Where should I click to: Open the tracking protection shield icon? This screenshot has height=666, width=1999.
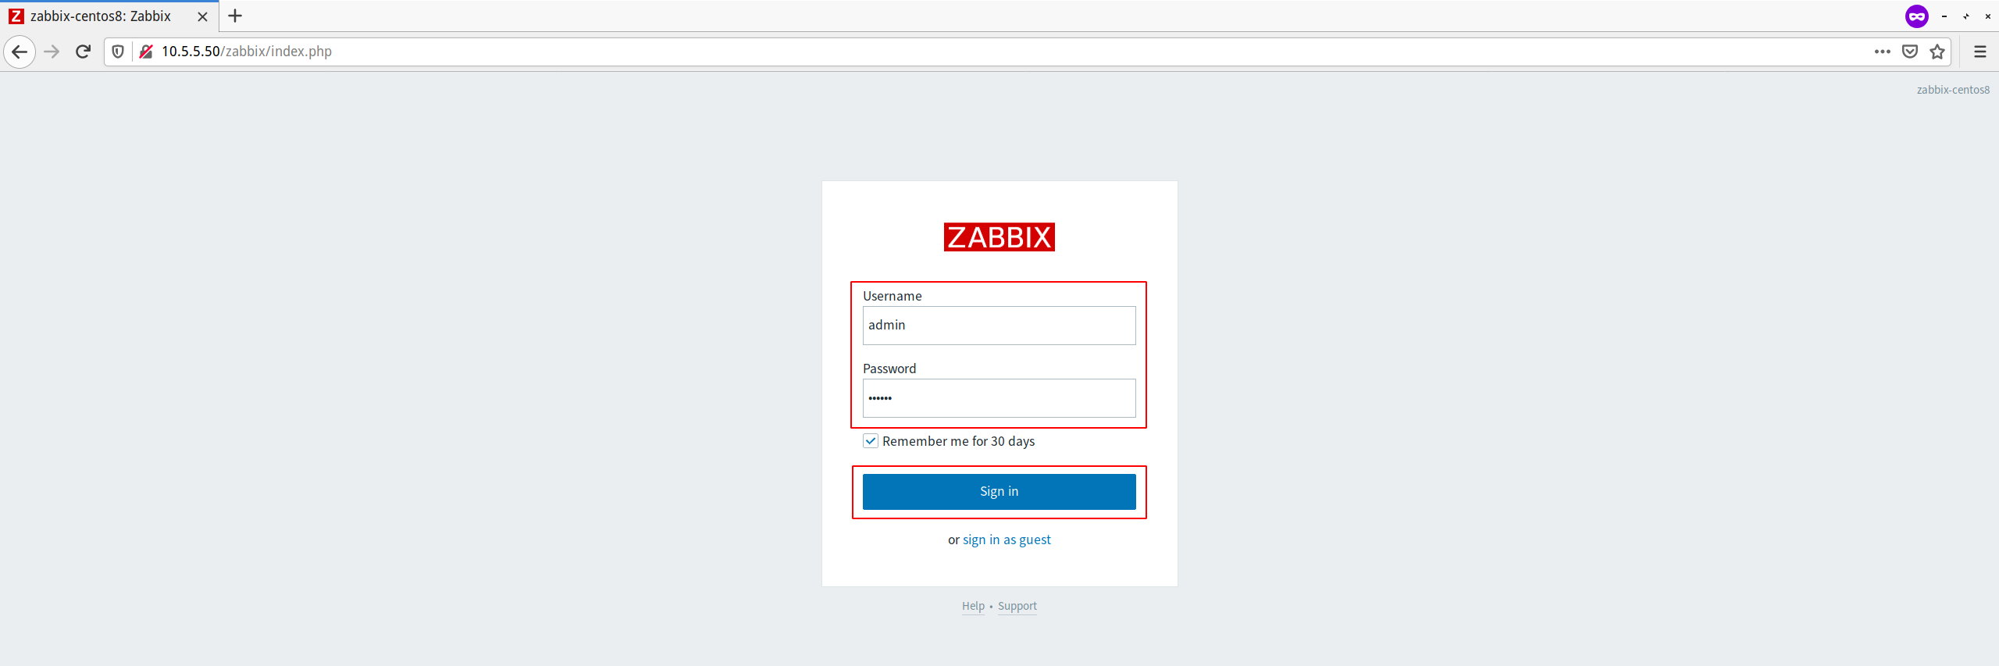point(118,52)
